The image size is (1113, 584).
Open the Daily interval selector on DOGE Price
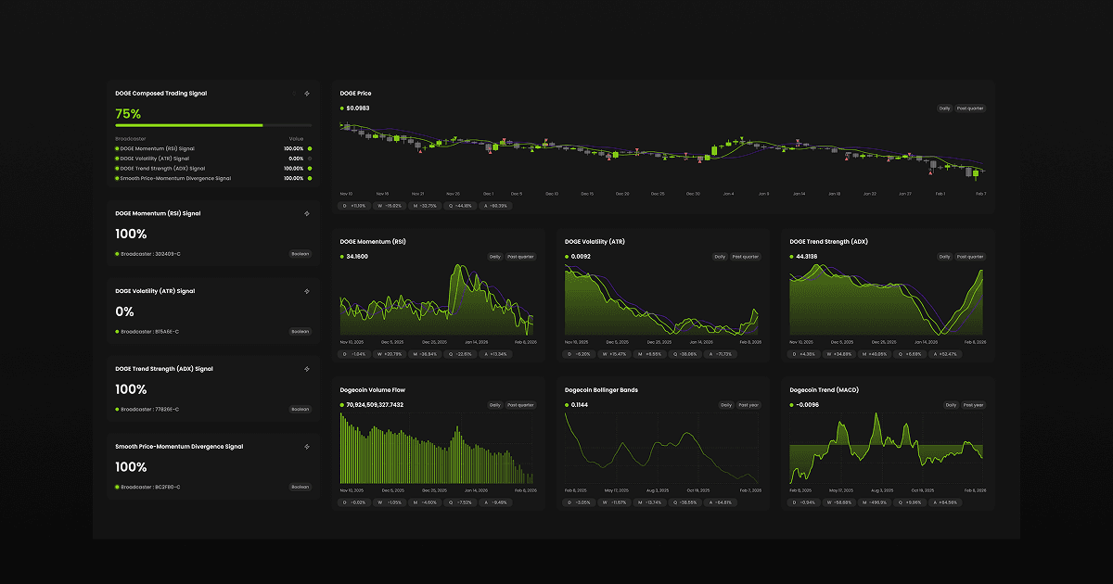tap(944, 108)
